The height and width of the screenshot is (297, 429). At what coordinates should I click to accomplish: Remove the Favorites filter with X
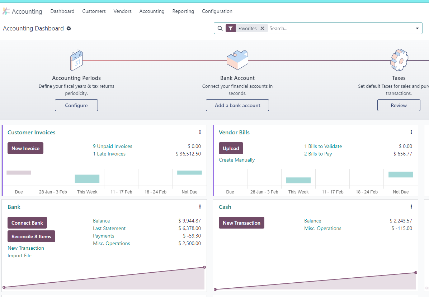coord(262,28)
